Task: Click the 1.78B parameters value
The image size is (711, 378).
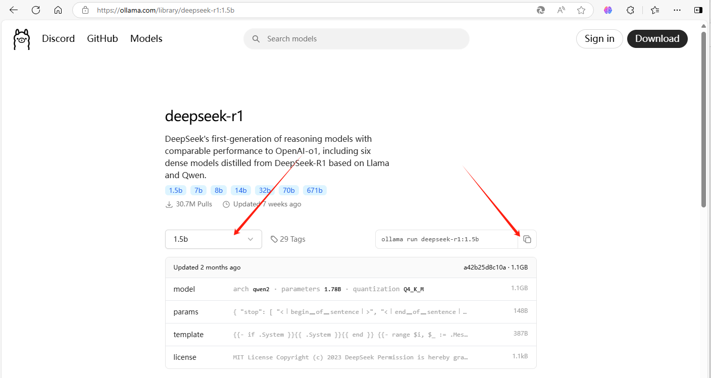Action: [x=332, y=289]
